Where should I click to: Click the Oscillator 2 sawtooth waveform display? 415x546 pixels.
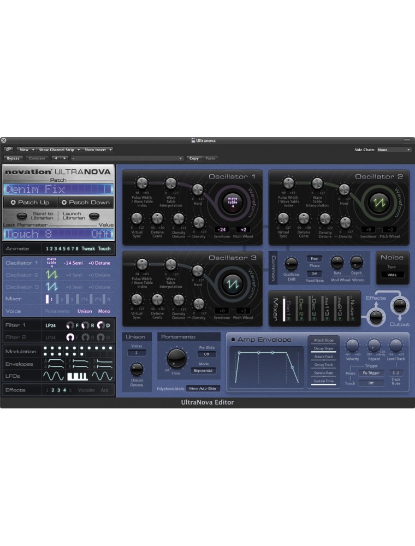click(x=379, y=202)
